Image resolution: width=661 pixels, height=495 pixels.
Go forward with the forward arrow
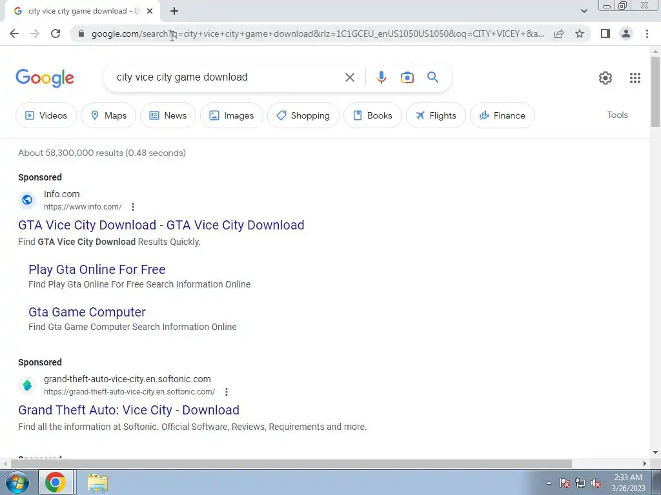[35, 34]
